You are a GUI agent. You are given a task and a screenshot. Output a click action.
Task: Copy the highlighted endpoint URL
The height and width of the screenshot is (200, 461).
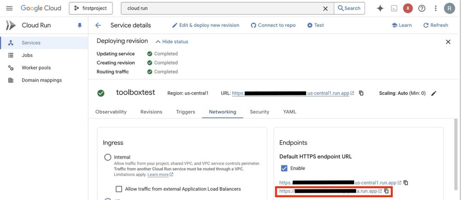387,191
